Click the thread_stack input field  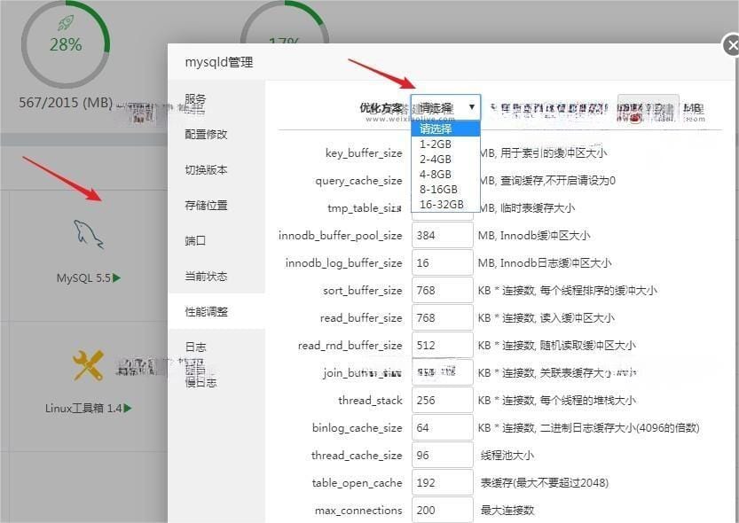442,400
